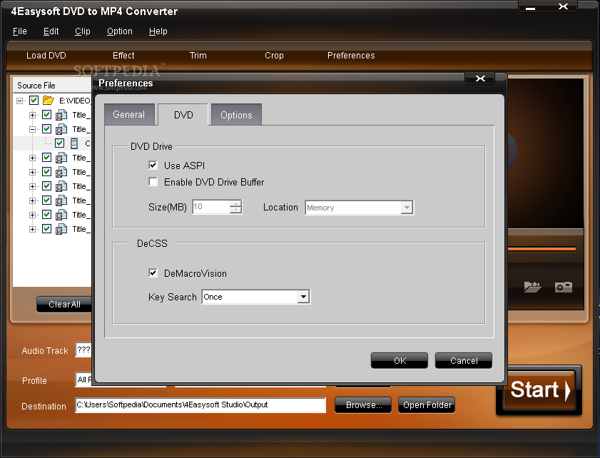The height and width of the screenshot is (458, 600).
Task: Click Cancel in Preferences dialog
Action: [464, 360]
